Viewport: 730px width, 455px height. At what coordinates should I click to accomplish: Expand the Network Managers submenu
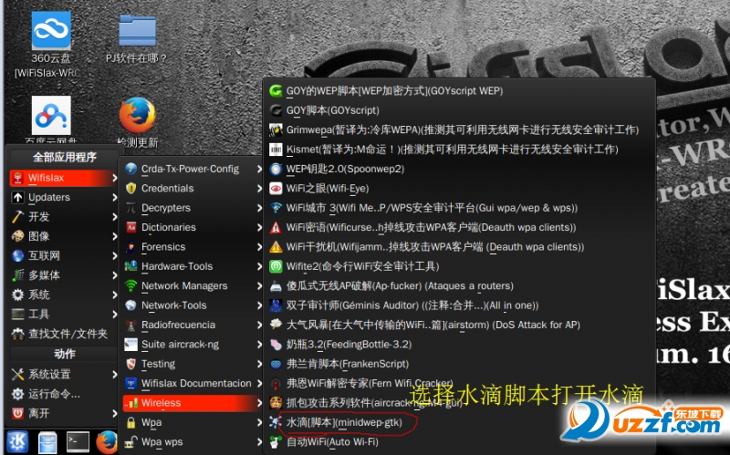click(193, 286)
